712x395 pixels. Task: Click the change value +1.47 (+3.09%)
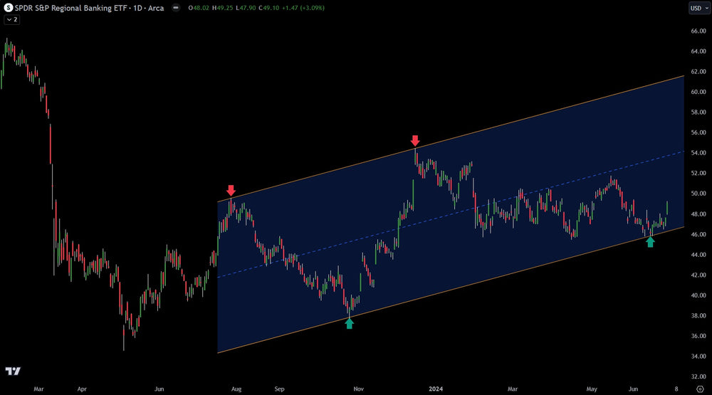tap(303, 8)
